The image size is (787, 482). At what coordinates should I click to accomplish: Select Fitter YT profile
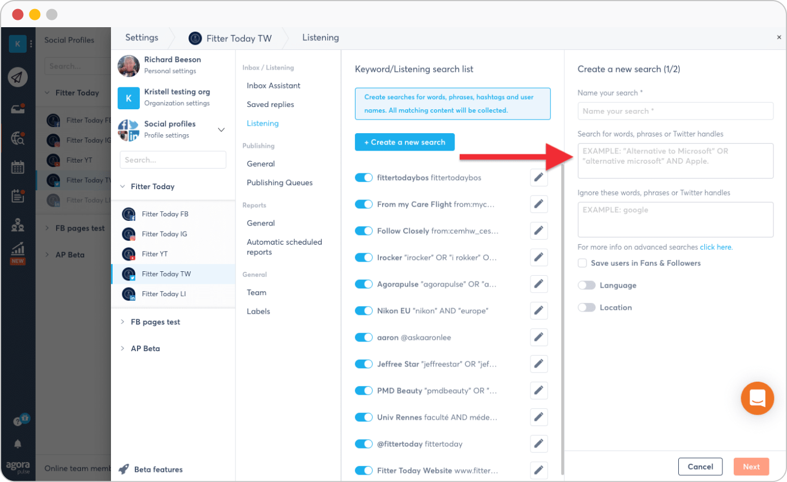click(173, 254)
